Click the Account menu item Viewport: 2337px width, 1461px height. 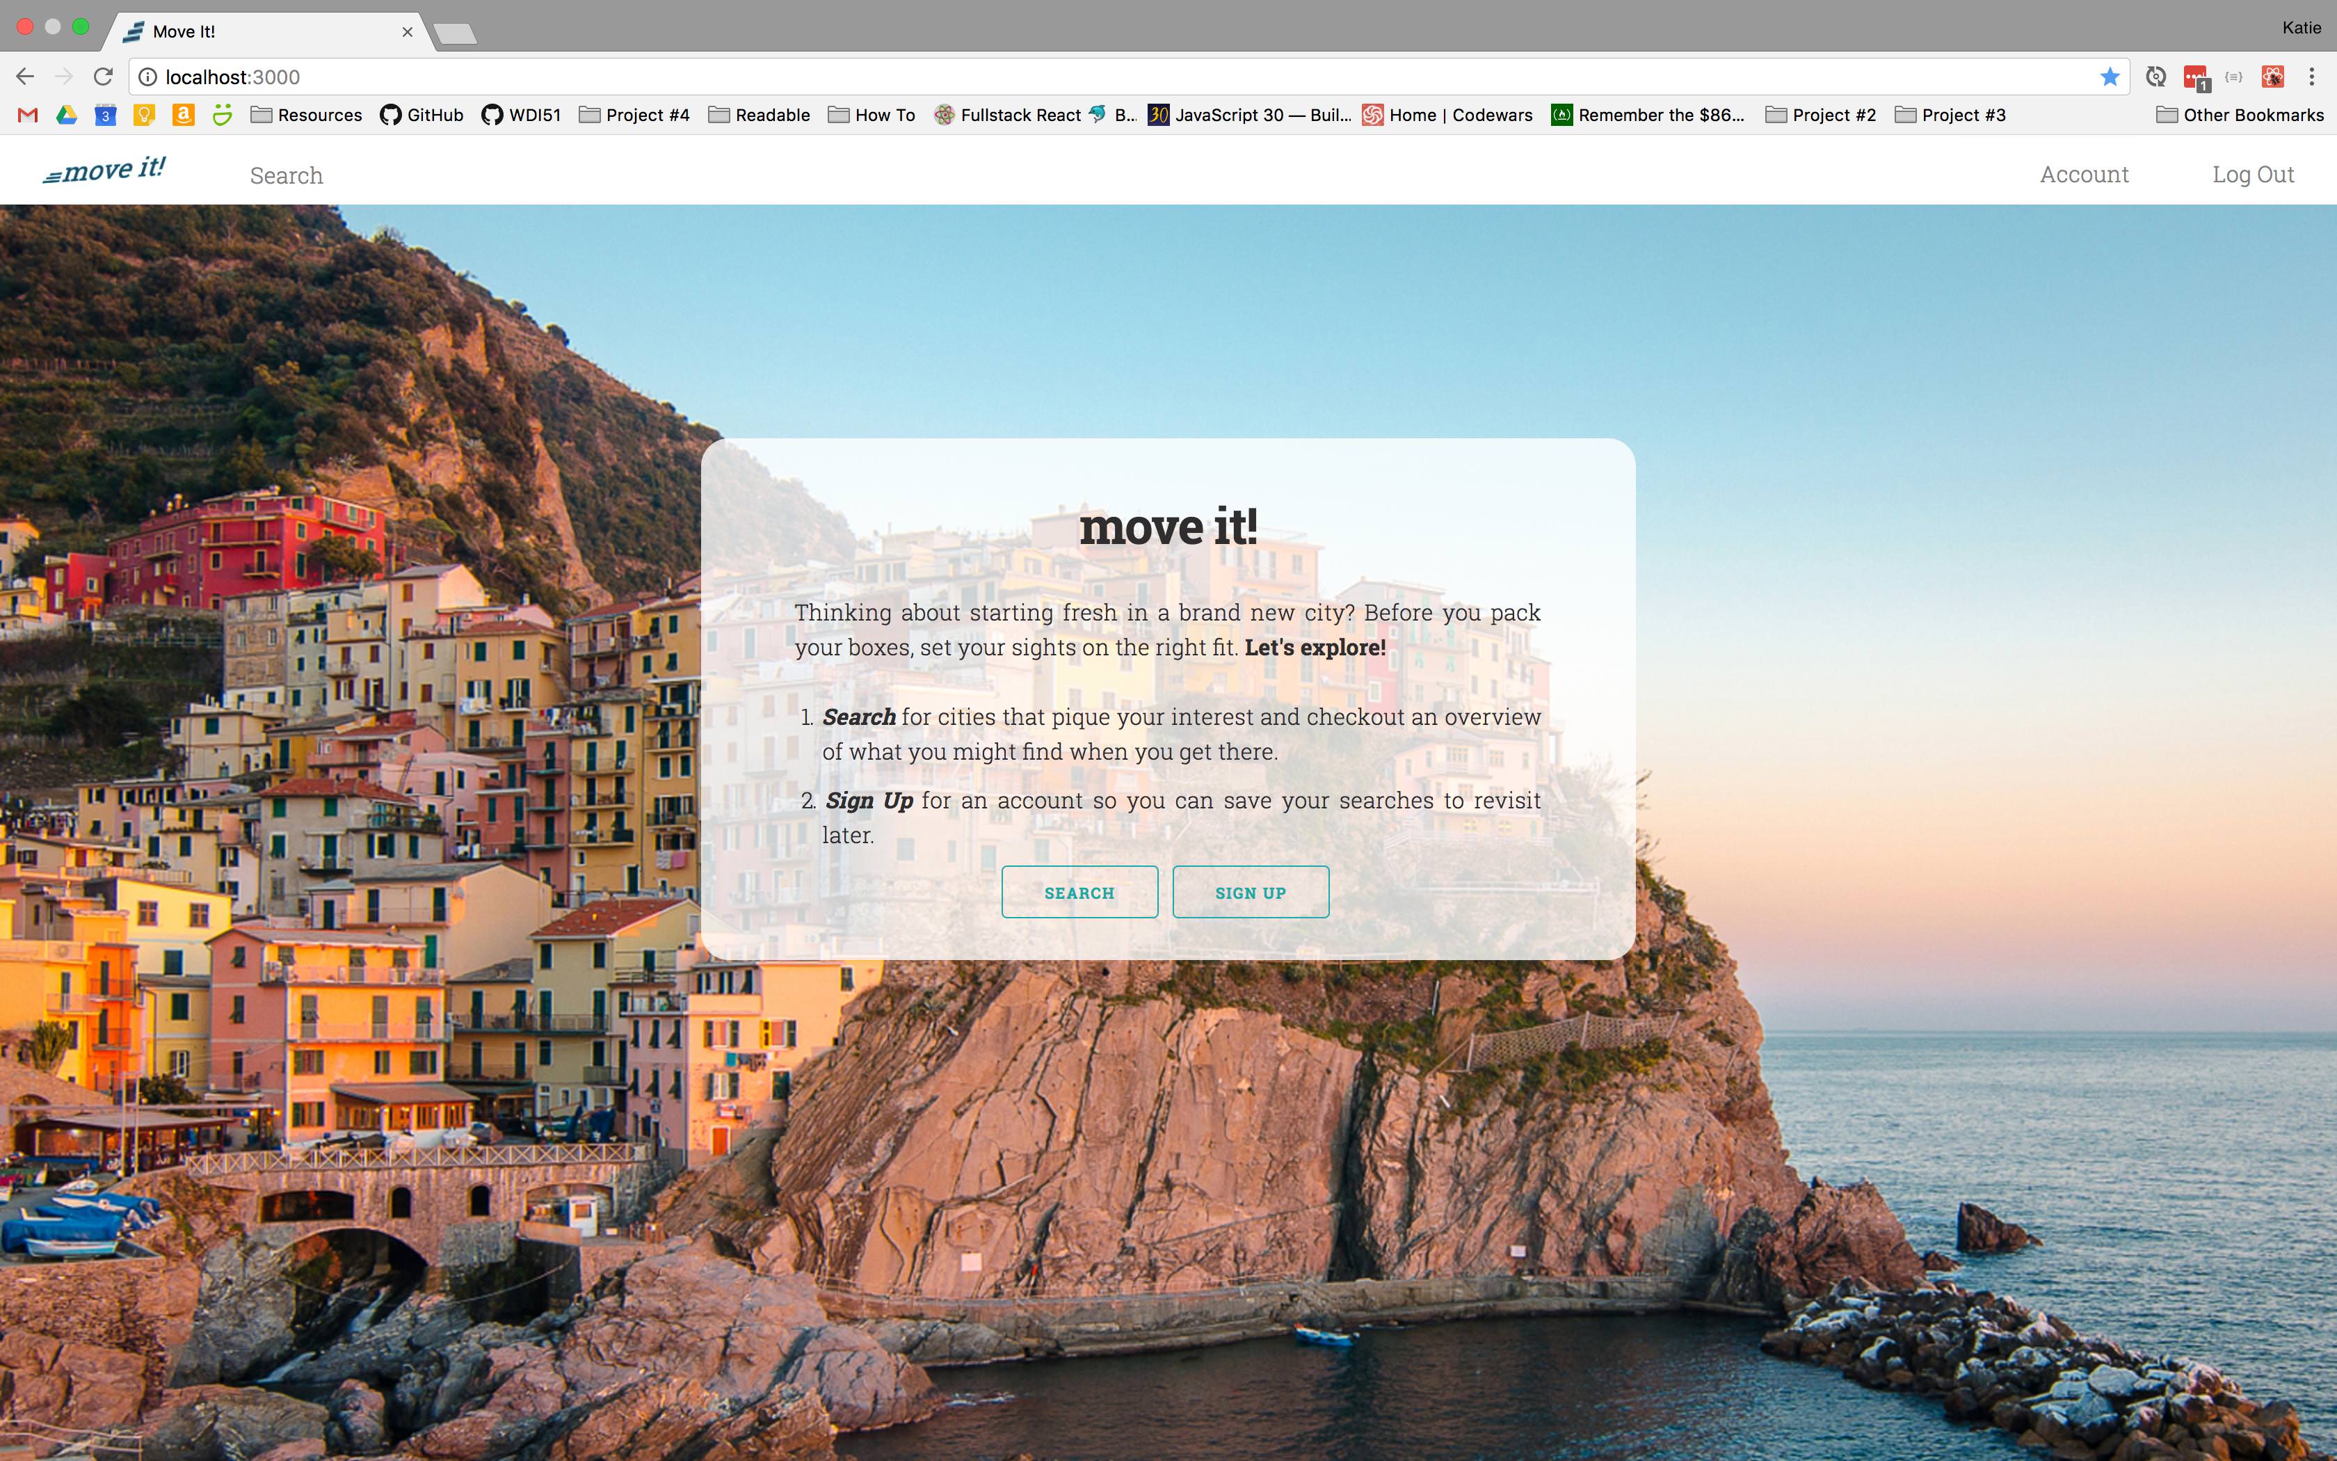tap(2085, 173)
